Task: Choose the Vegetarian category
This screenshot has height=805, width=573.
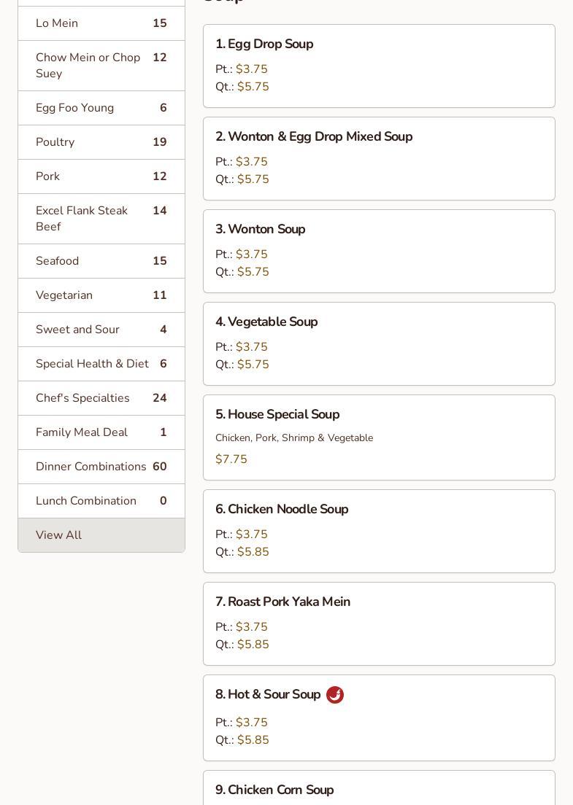Action: click(x=101, y=295)
